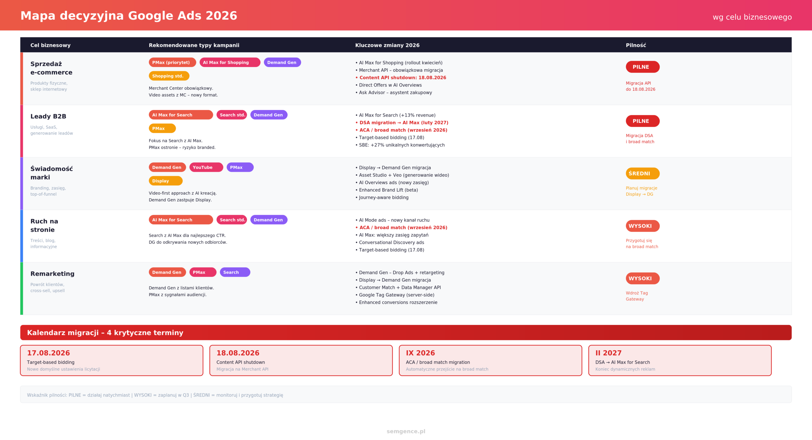Viewport: 812px width, 440px height.
Task: Open the 17.08.2026 Target-based bidding card
Action: (x=112, y=361)
